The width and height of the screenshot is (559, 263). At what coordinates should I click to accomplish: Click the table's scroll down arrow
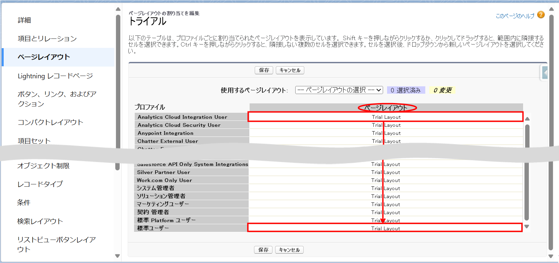click(526, 227)
